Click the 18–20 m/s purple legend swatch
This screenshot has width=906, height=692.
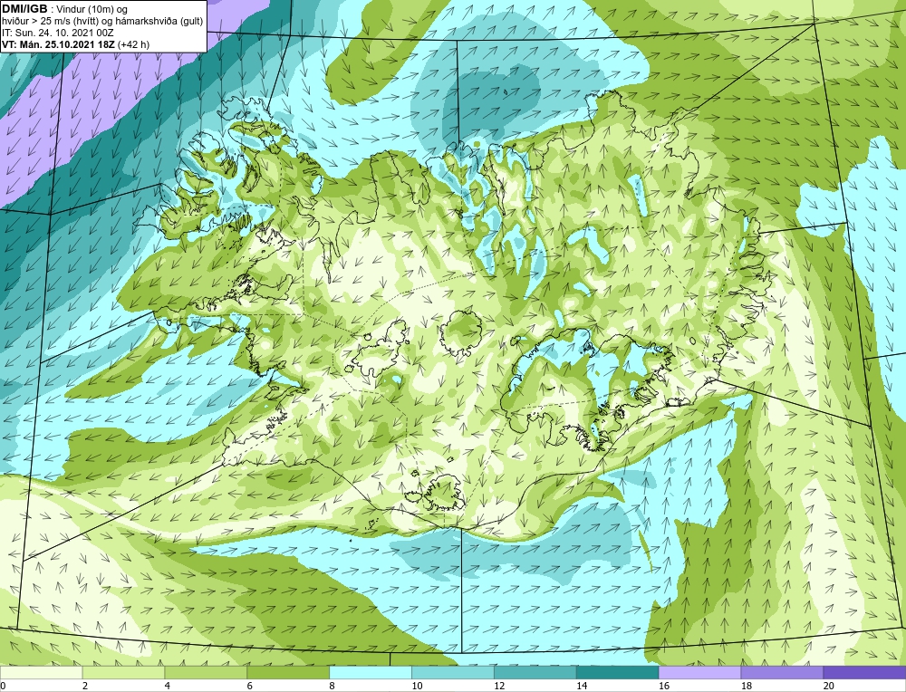[783, 672]
